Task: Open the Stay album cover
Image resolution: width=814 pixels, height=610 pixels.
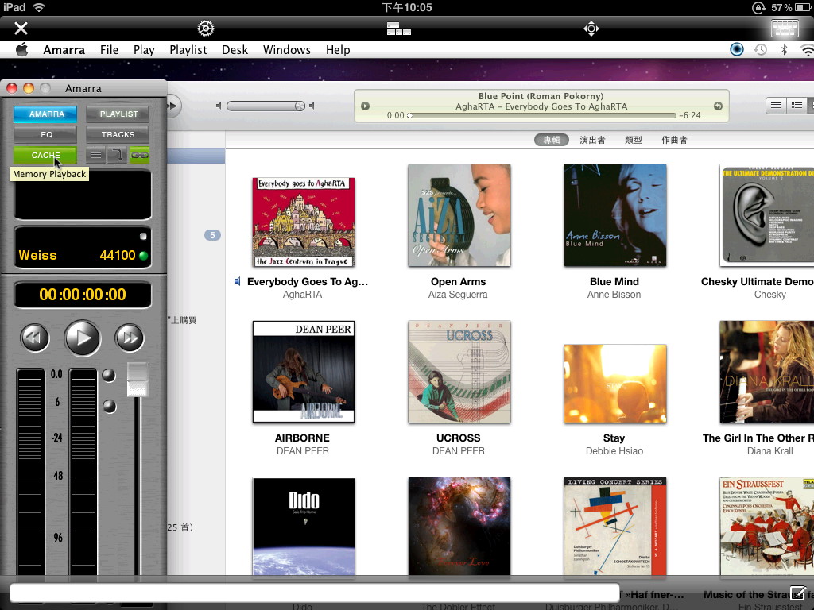Action: 615,384
